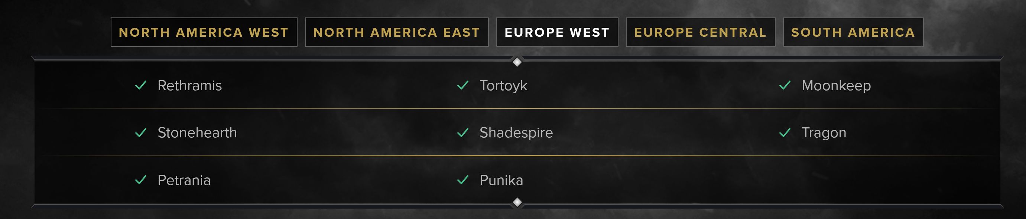Viewport: 1026px width, 219px height.
Task: Click the Shadespire server name
Action: point(516,133)
